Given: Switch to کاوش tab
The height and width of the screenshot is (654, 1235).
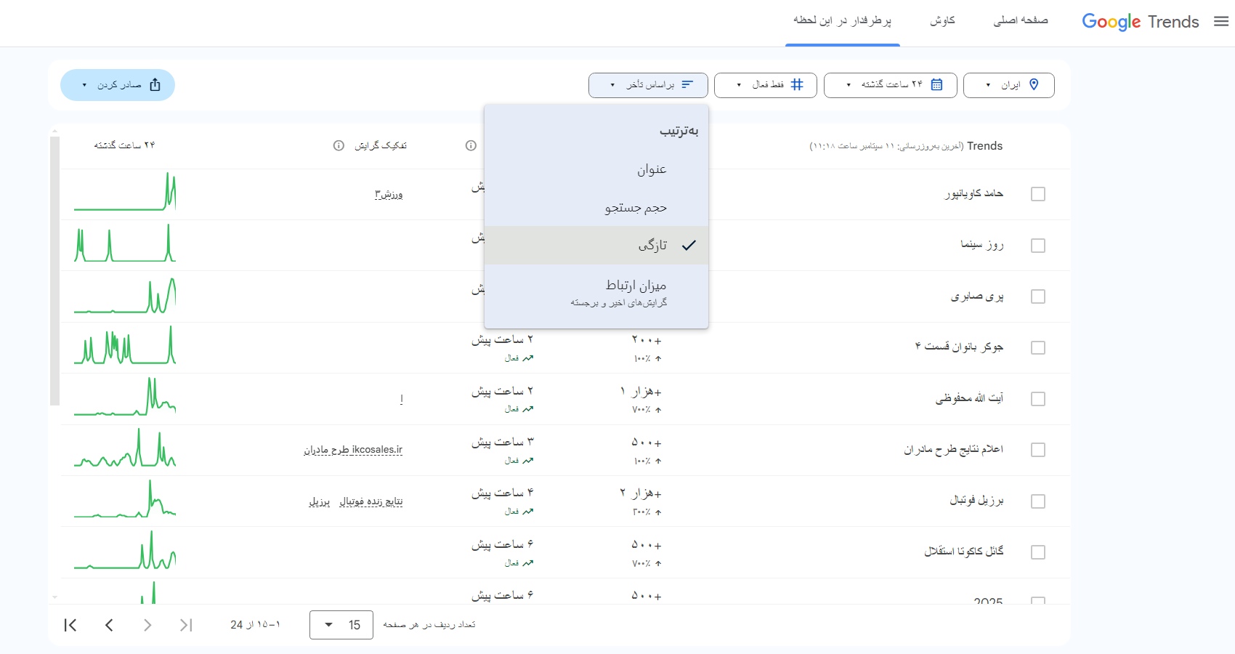Looking at the screenshot, I should click(942, 20).
